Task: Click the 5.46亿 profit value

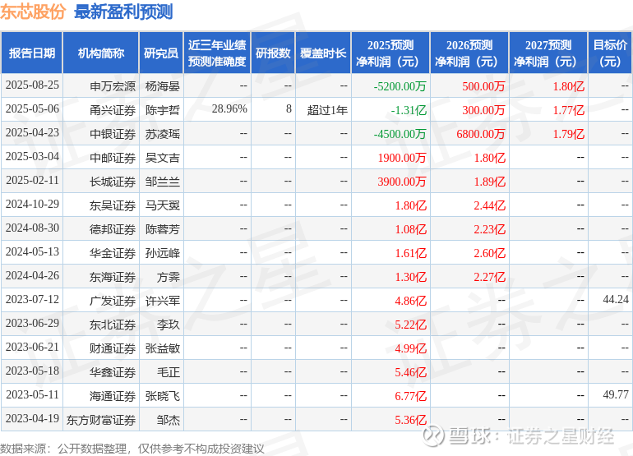Action: (x=410, y=371)
